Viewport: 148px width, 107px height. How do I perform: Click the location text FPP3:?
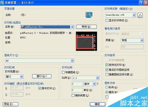[x=23, y=38]
